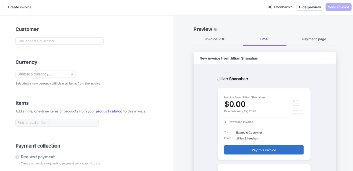Open the Choose a currency dropdown
The width and height of the screenshot is (353, 171).
point(46,74)
